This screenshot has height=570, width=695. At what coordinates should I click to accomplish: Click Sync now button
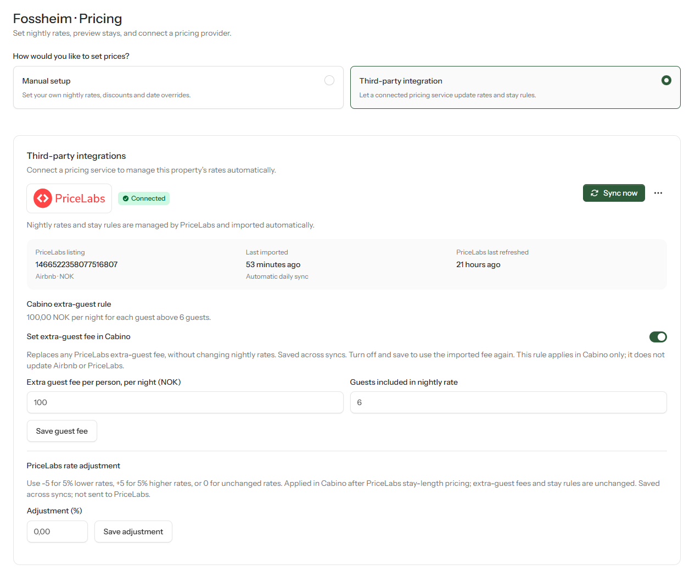click(x=614, y=193)
